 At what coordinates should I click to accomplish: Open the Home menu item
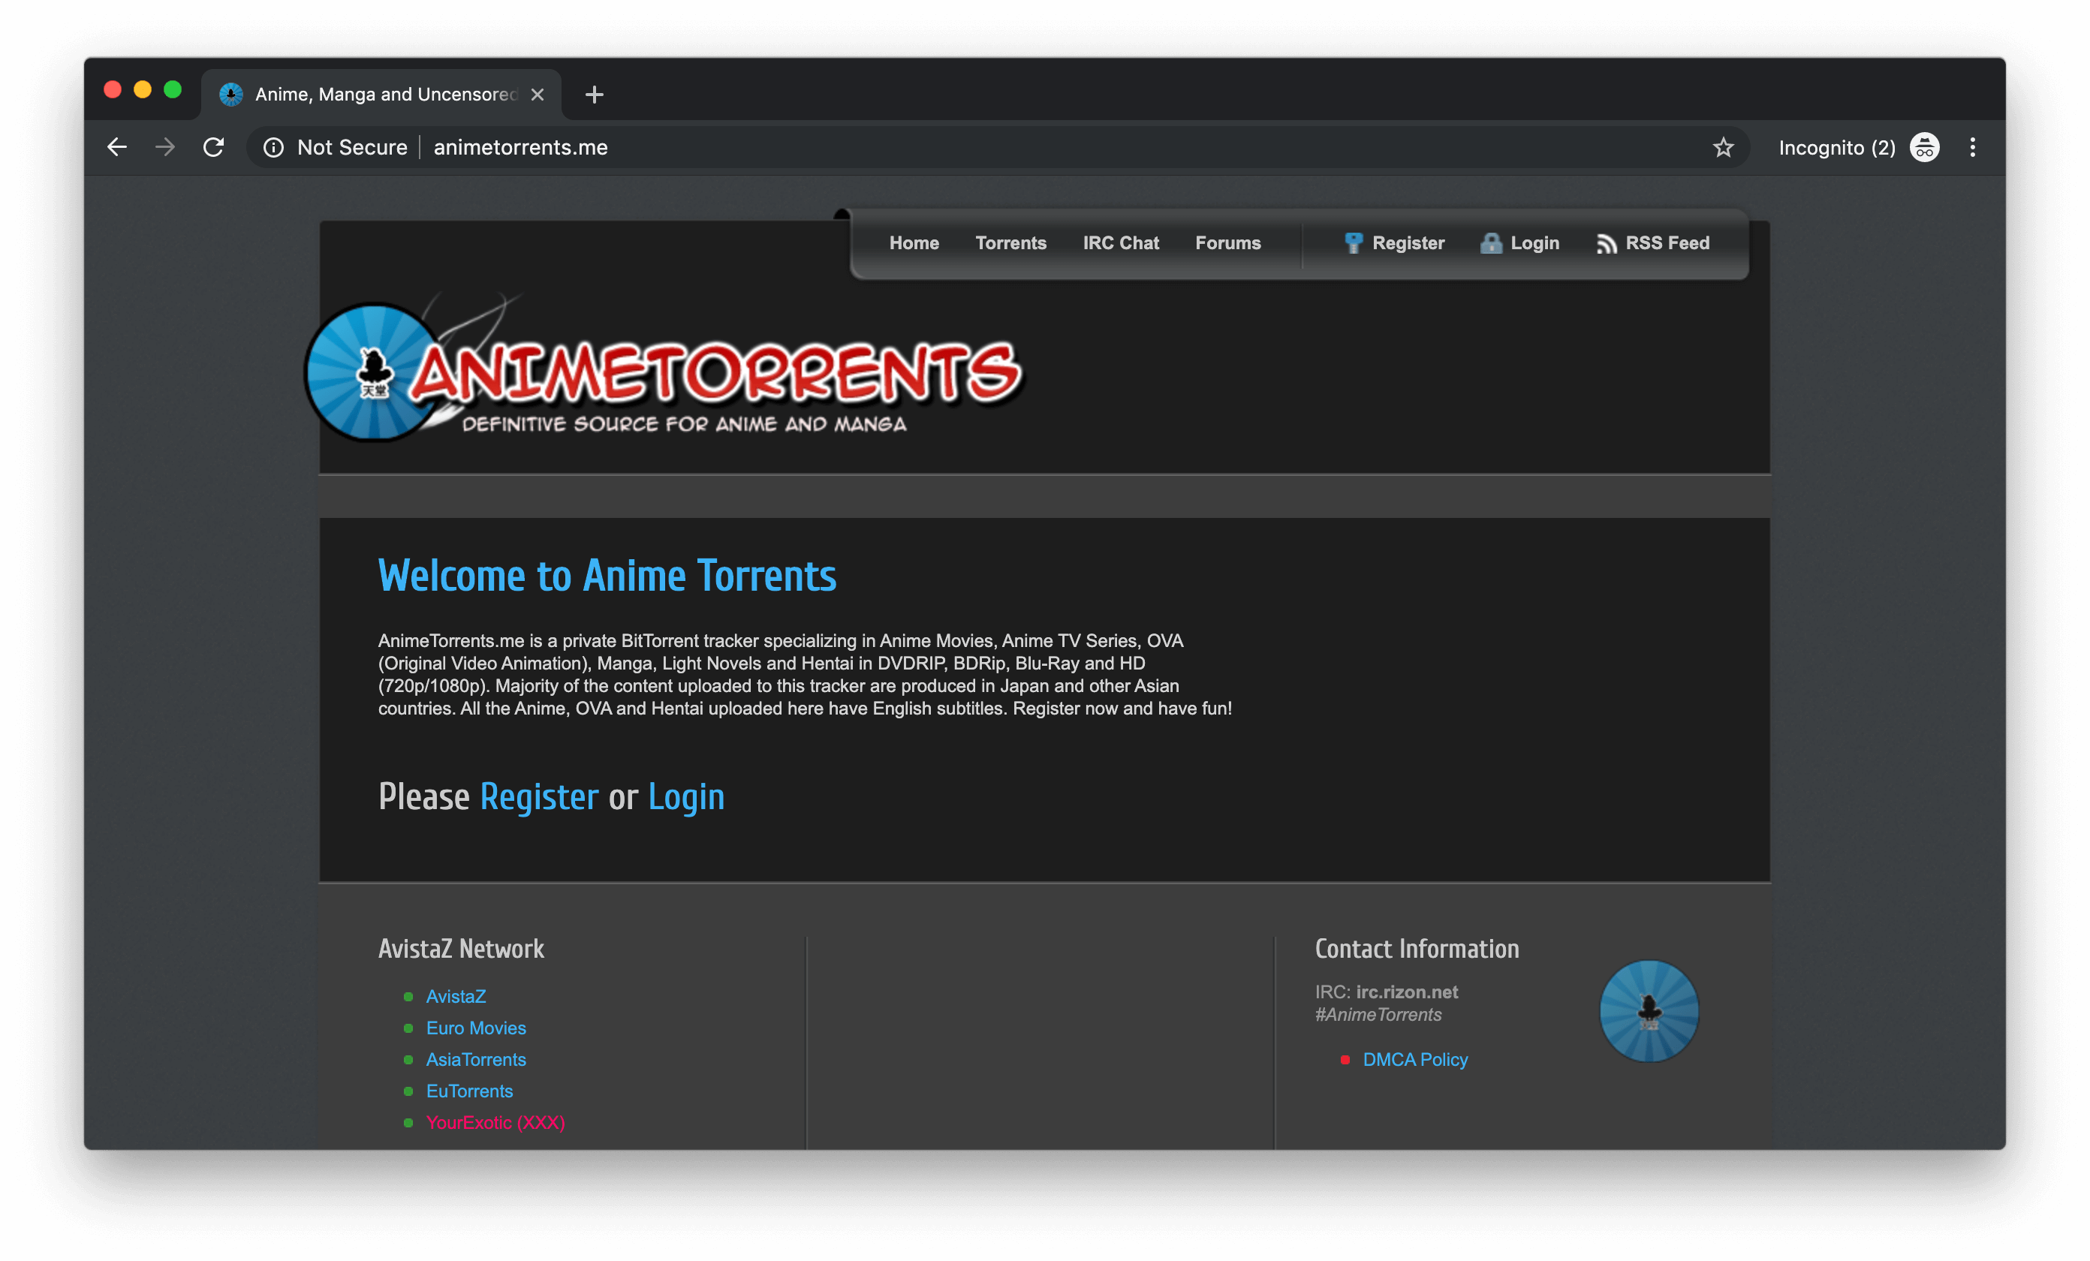coord(914,243)
